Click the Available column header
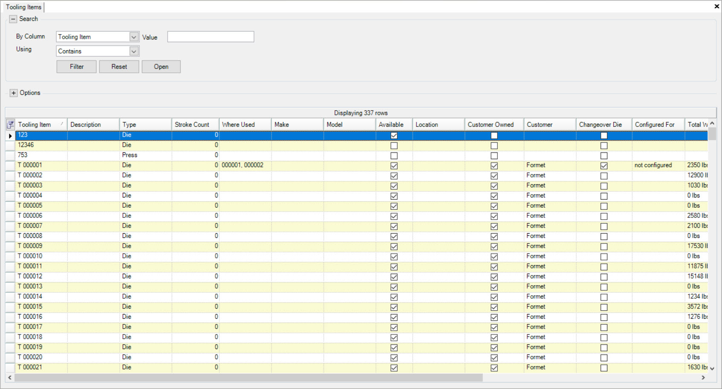This screenshot has width=722, height=389. coord(394,125)
